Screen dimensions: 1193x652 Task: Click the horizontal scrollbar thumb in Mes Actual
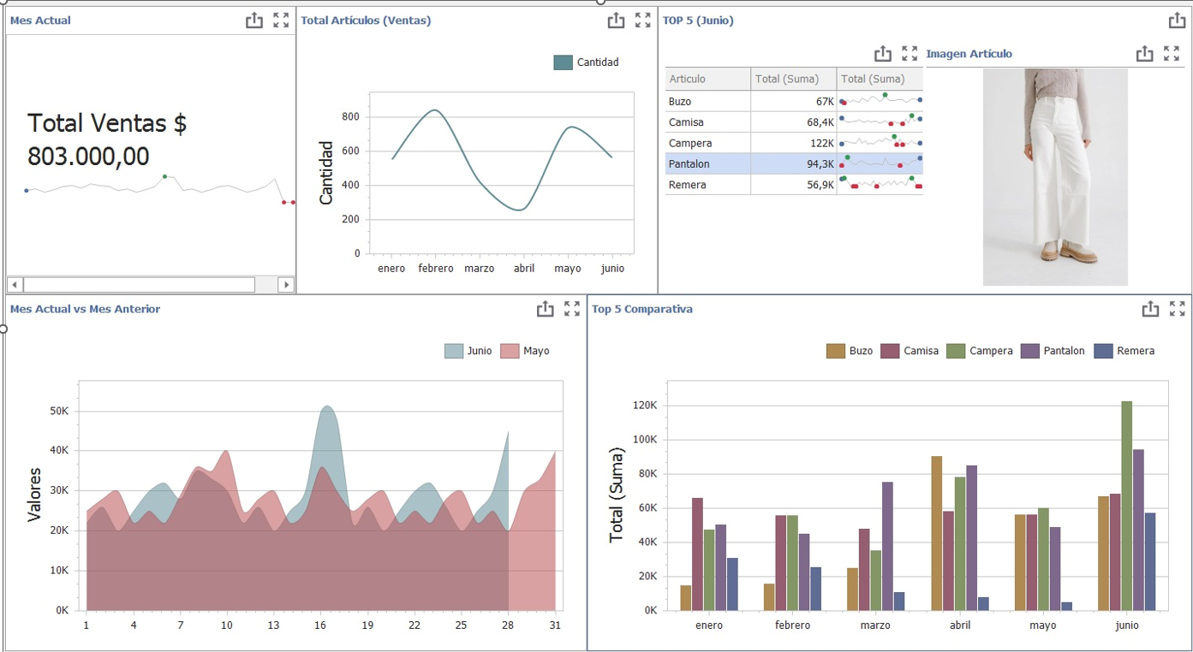139,285
